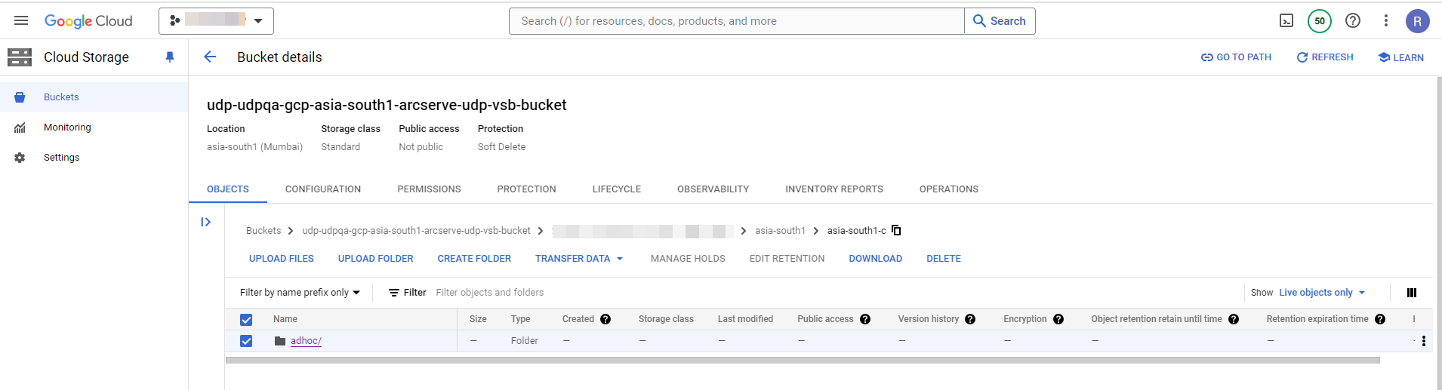Open the TRANSFER DATA dropdown
Screen dimensions: 1442x390
pyautogui.click(x=579, y=259)
